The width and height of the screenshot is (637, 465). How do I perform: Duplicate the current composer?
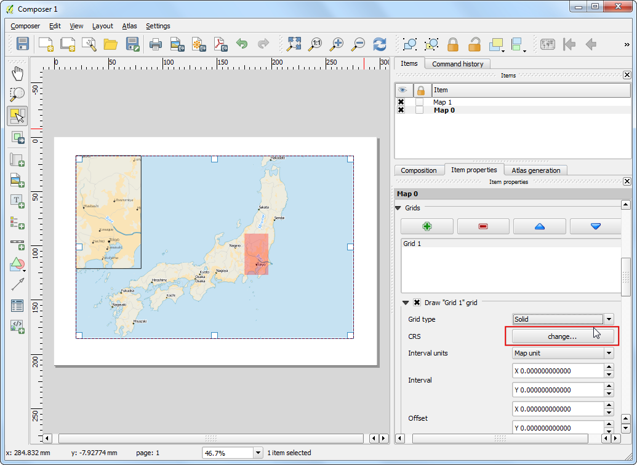click(68, 44)
